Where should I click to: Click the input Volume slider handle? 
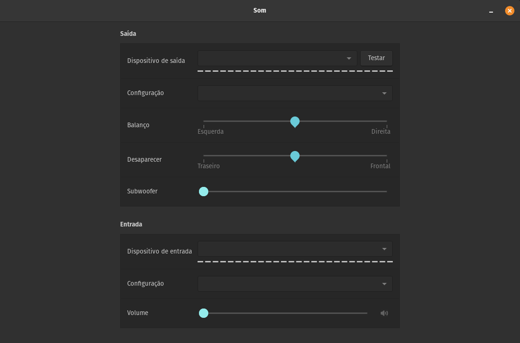pos(204,313)
